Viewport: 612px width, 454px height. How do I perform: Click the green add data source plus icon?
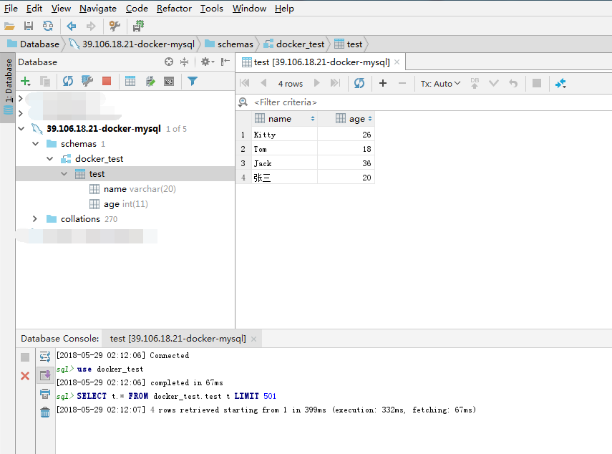[26, 81]
